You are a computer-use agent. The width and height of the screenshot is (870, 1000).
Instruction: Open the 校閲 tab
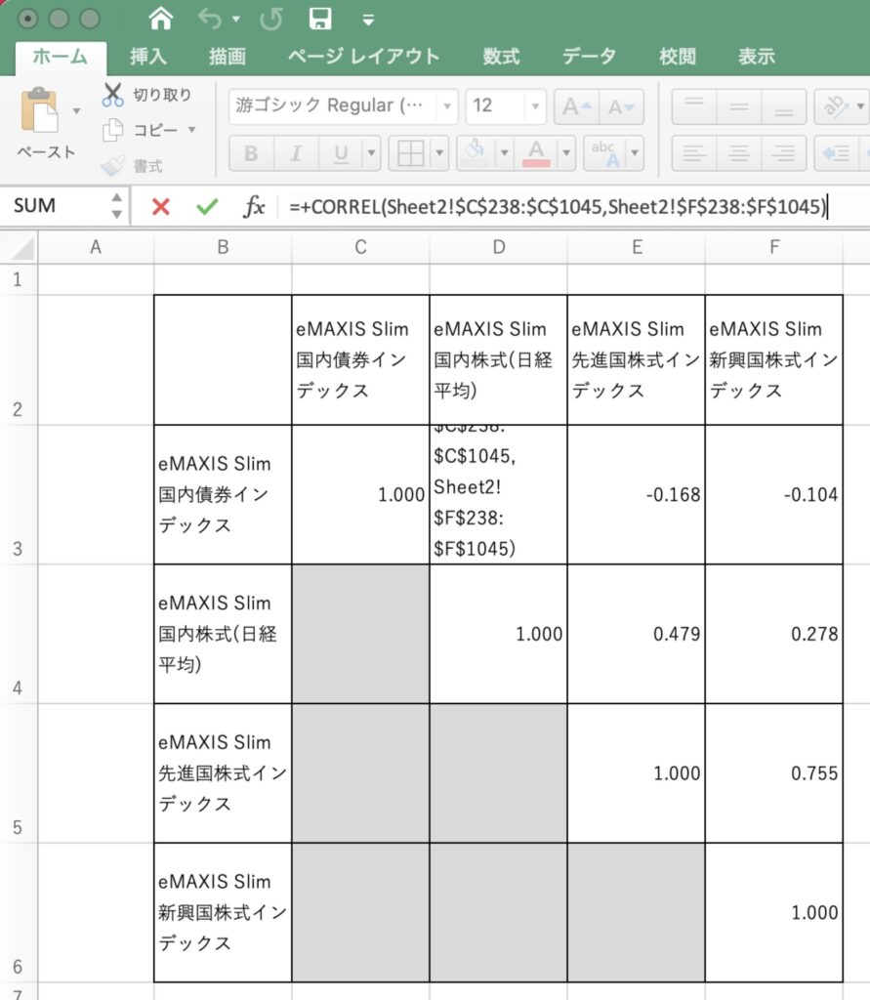tap(678, 57)
